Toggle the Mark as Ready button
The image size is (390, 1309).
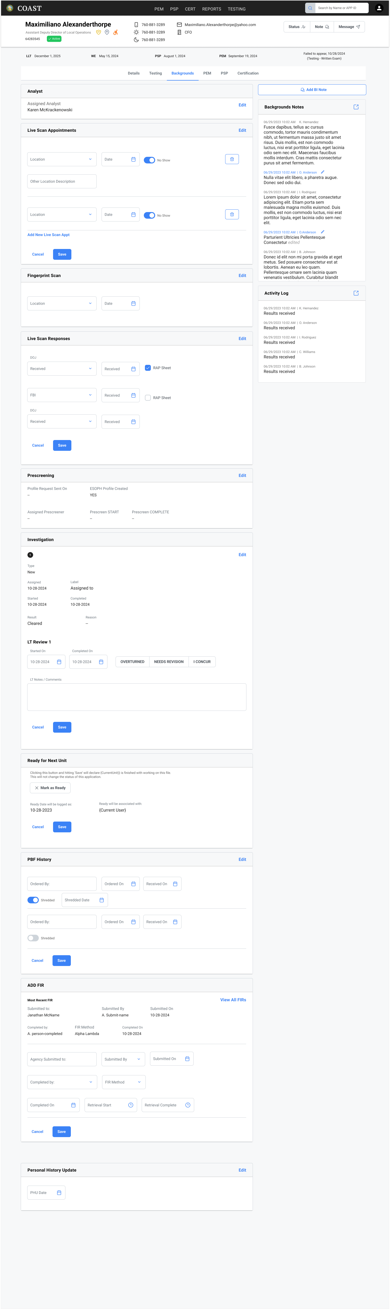coord(50,788)
